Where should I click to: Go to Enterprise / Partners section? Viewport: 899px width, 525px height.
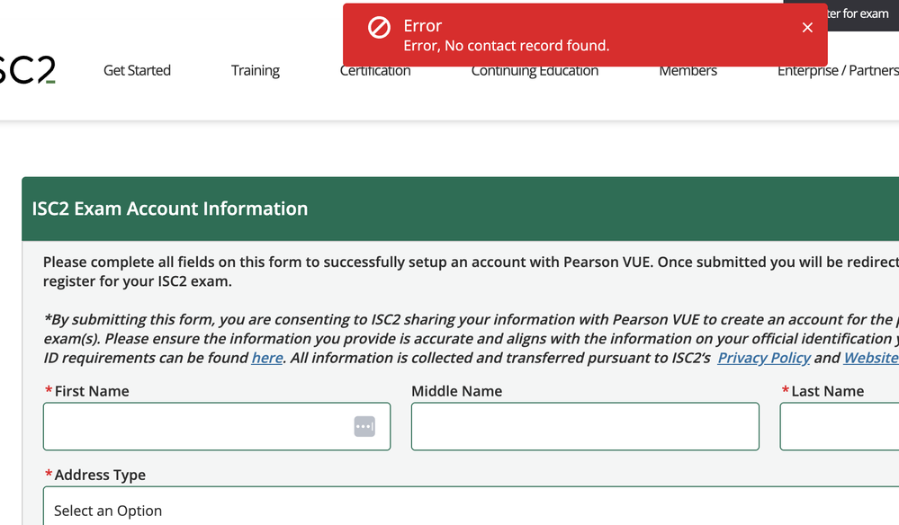coord(837,71)
